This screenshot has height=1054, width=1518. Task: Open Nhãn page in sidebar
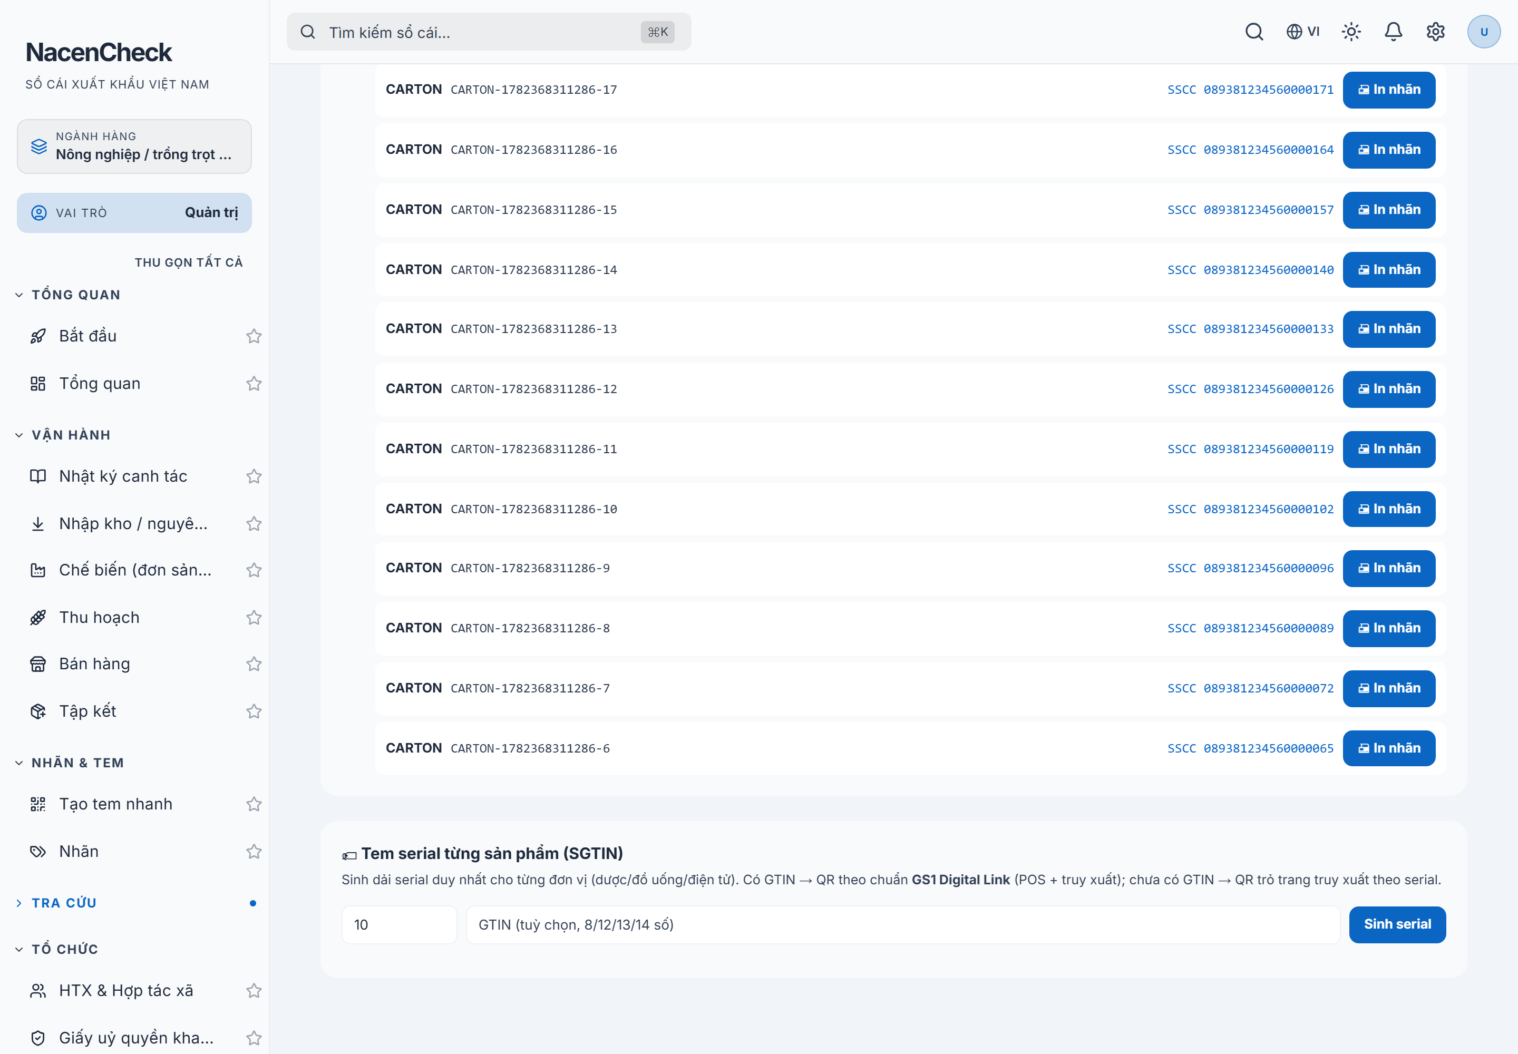click(79, 851)
